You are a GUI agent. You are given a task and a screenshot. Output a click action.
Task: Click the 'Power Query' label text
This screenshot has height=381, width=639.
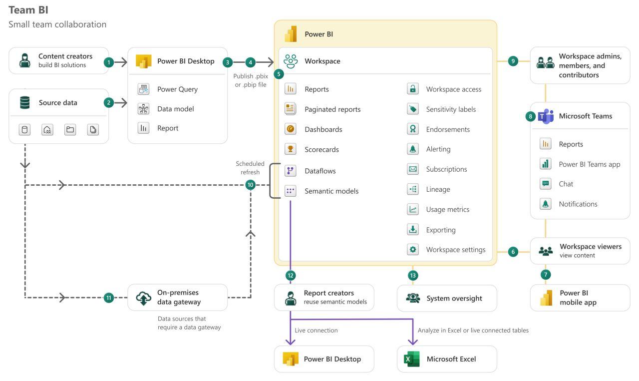pos(177,89)
